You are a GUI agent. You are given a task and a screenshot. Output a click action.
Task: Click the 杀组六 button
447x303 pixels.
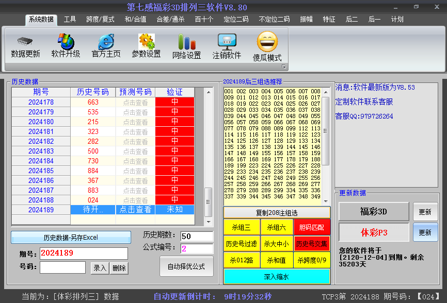[277, 227]
